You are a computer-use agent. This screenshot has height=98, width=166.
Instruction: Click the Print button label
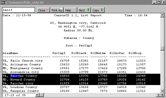[54, 10]
